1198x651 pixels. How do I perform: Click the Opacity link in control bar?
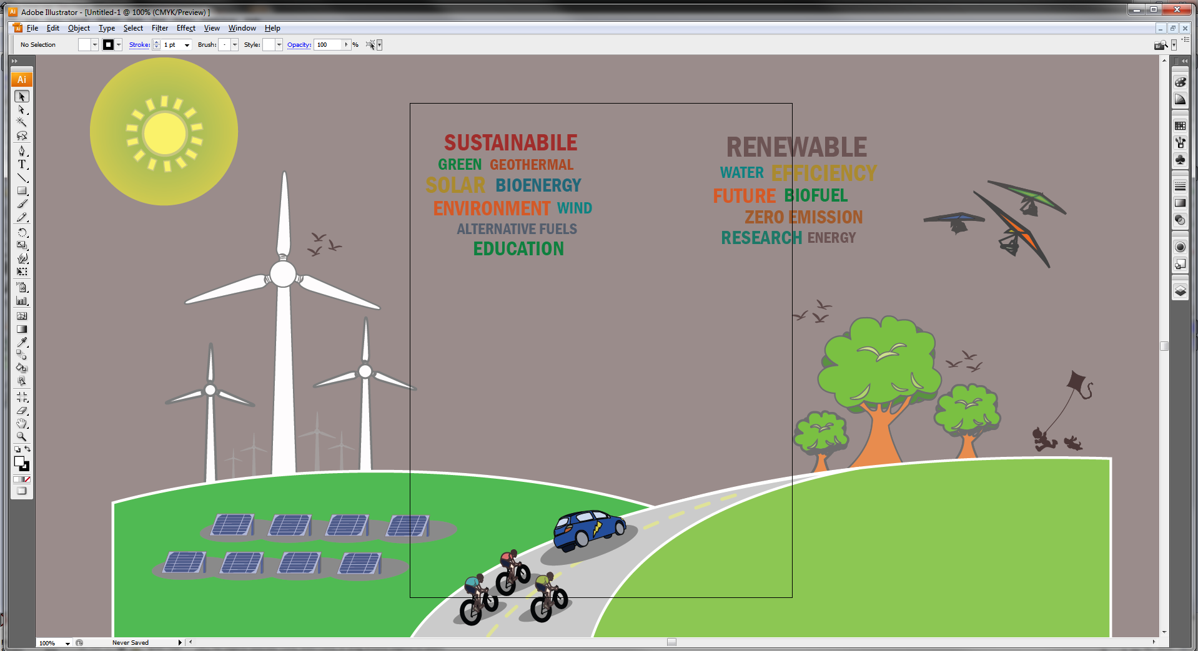pyautogui.click(x=299, y=45)
